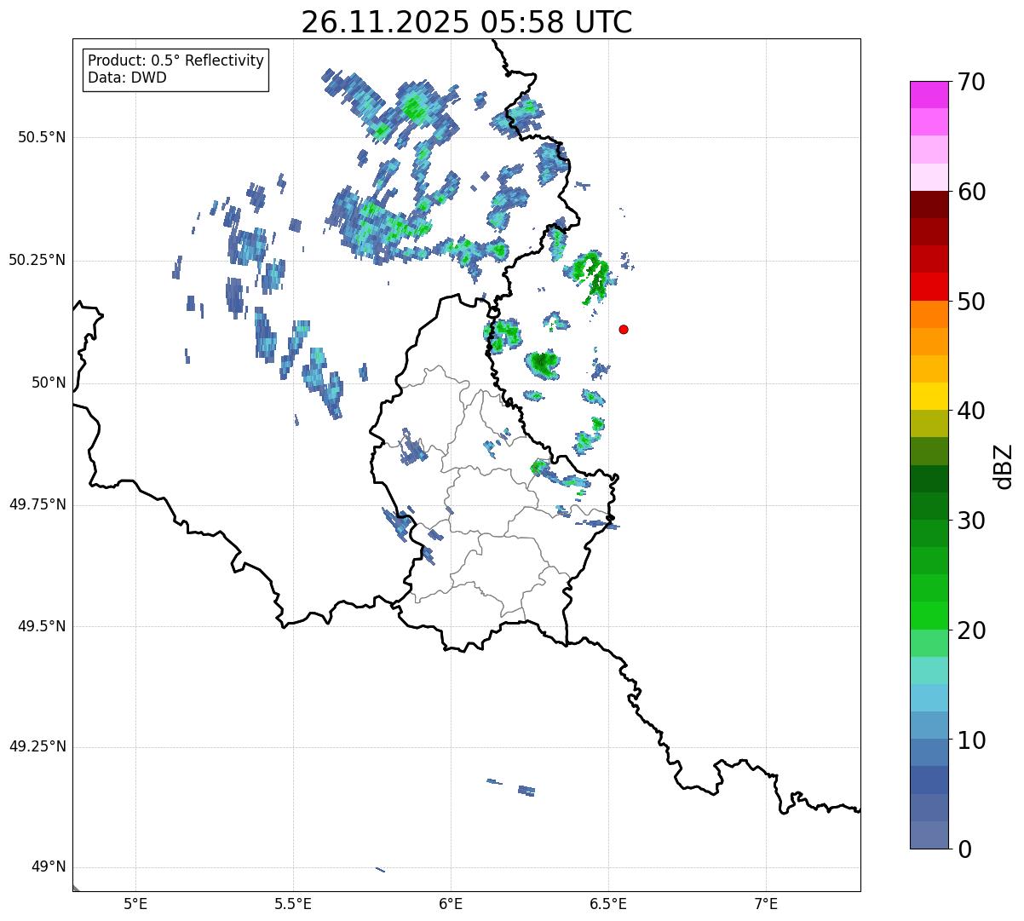
Task: Click the colorbar tick label 40
Action: click(x=971, y=411)
